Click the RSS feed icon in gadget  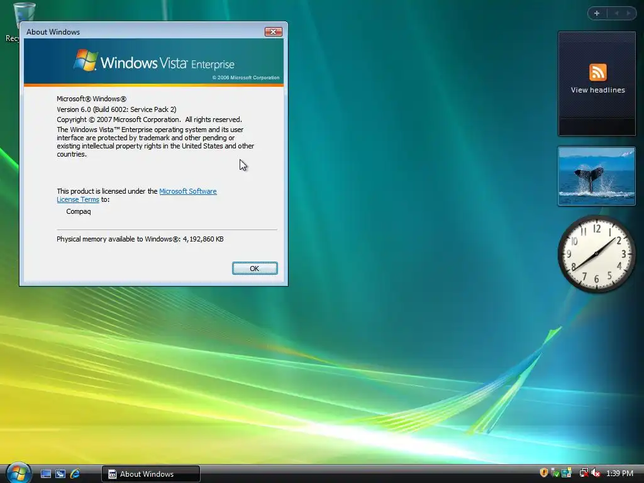point(597,72)
